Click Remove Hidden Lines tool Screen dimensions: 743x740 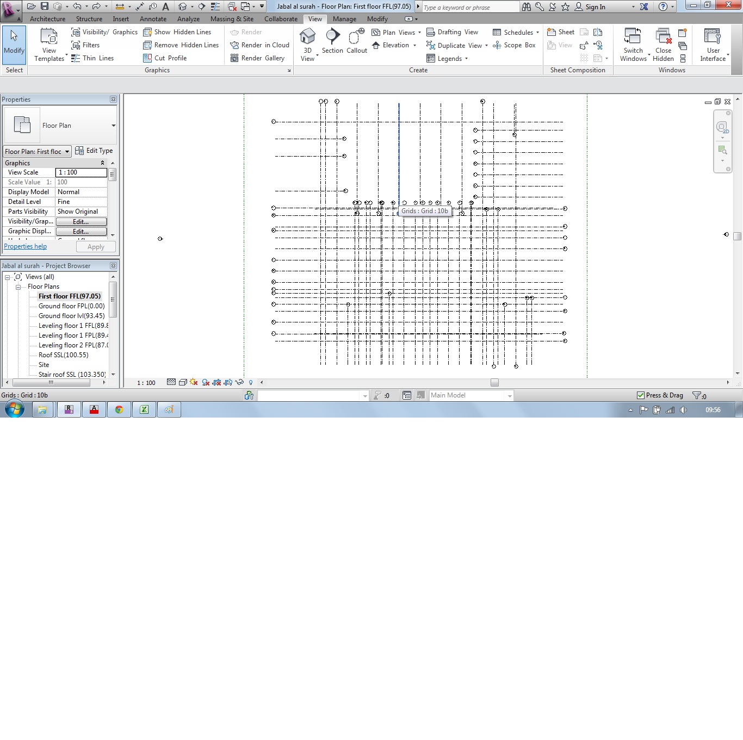[181, 45]
